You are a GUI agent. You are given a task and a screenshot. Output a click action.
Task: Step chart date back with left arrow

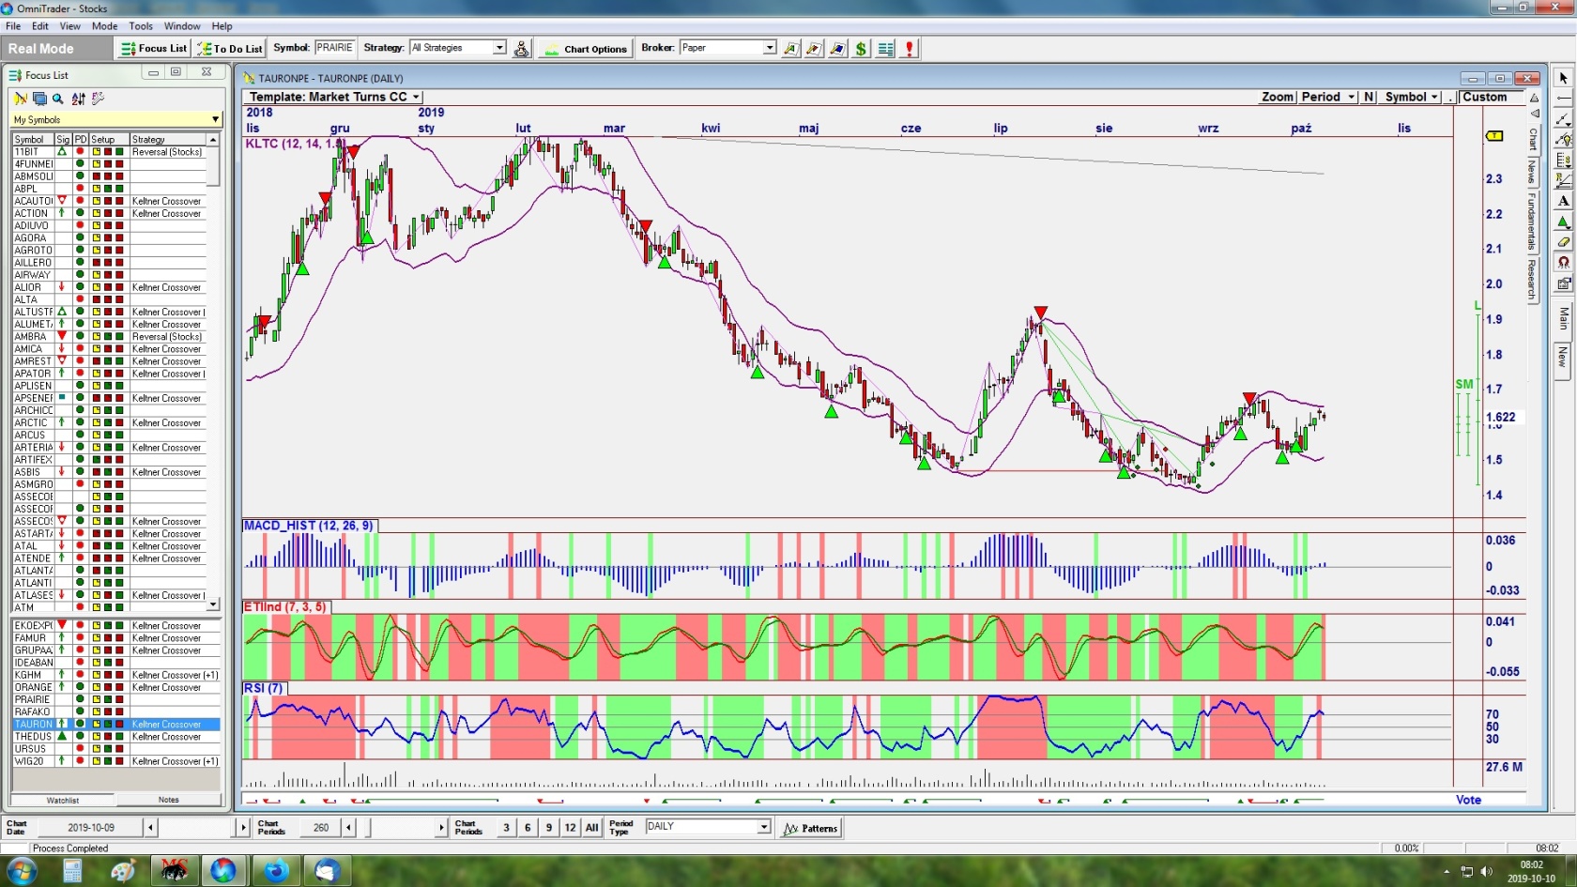point(150,827)
